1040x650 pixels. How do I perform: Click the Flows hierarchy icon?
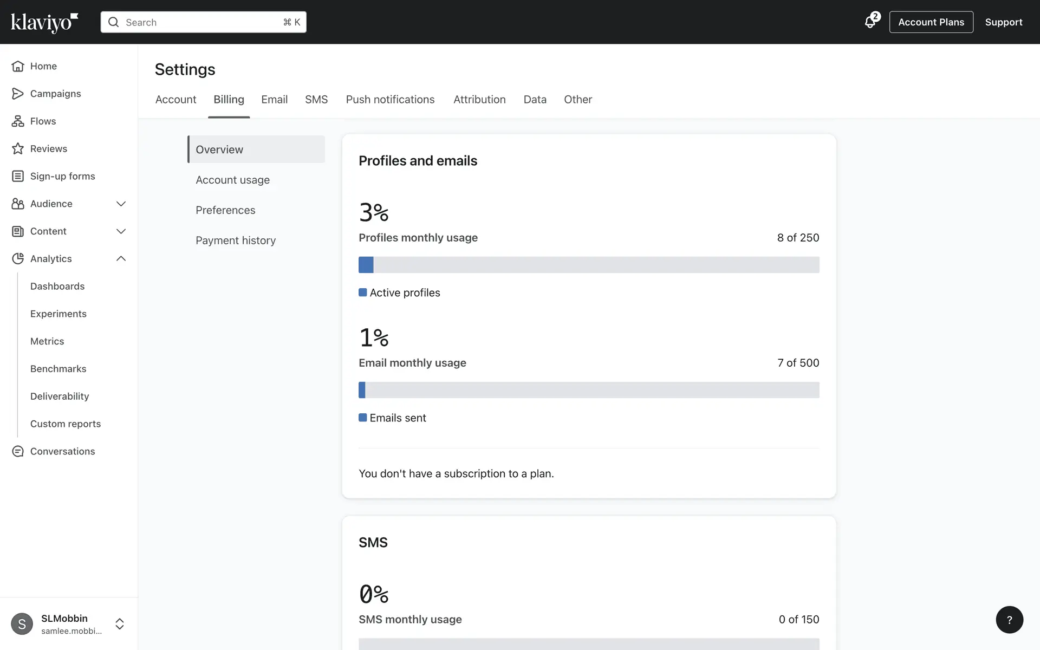[18, 121]
